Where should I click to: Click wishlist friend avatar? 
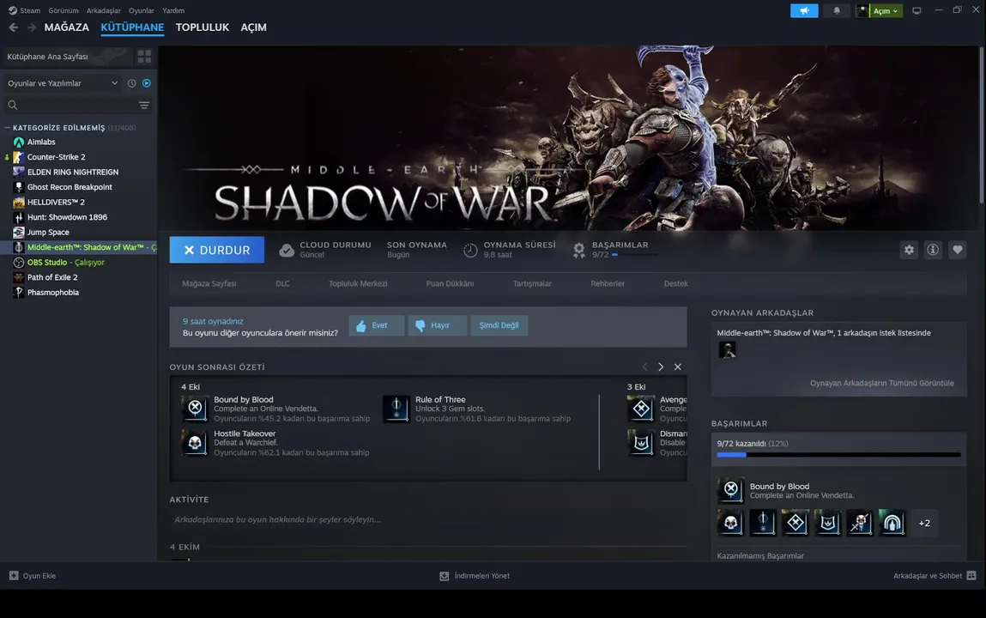pos(727,349)
